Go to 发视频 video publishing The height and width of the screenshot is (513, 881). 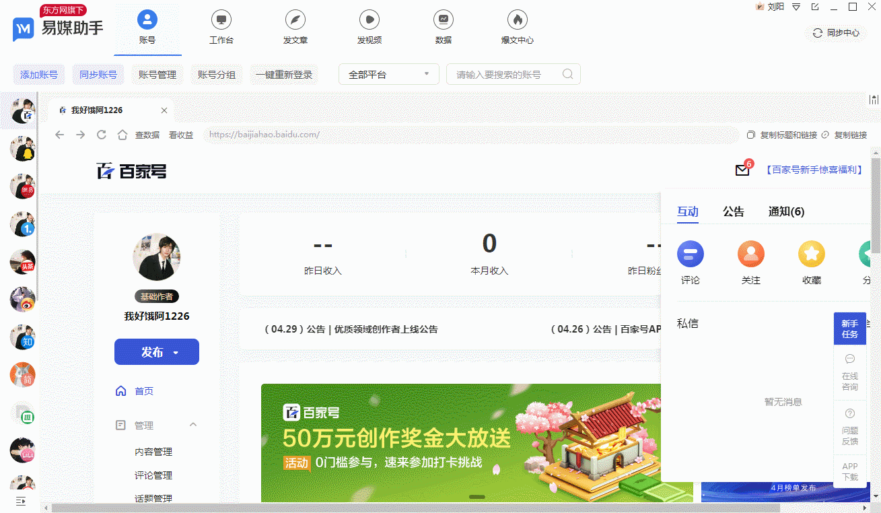pyautogui.click(x=369, y=28)
